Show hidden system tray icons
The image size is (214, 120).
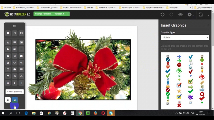coord(177,113)
